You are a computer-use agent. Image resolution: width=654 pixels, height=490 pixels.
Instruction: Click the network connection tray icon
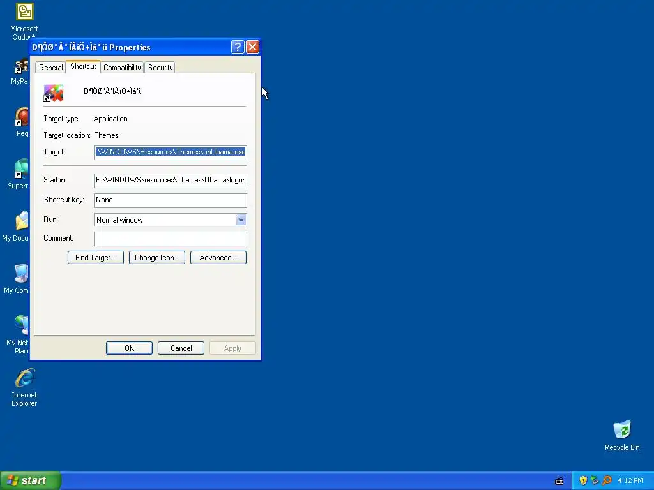595,480
